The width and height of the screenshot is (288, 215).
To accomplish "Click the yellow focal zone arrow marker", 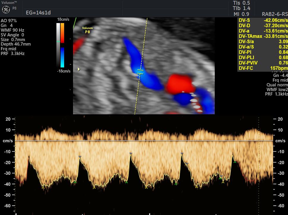I will 79,69.
